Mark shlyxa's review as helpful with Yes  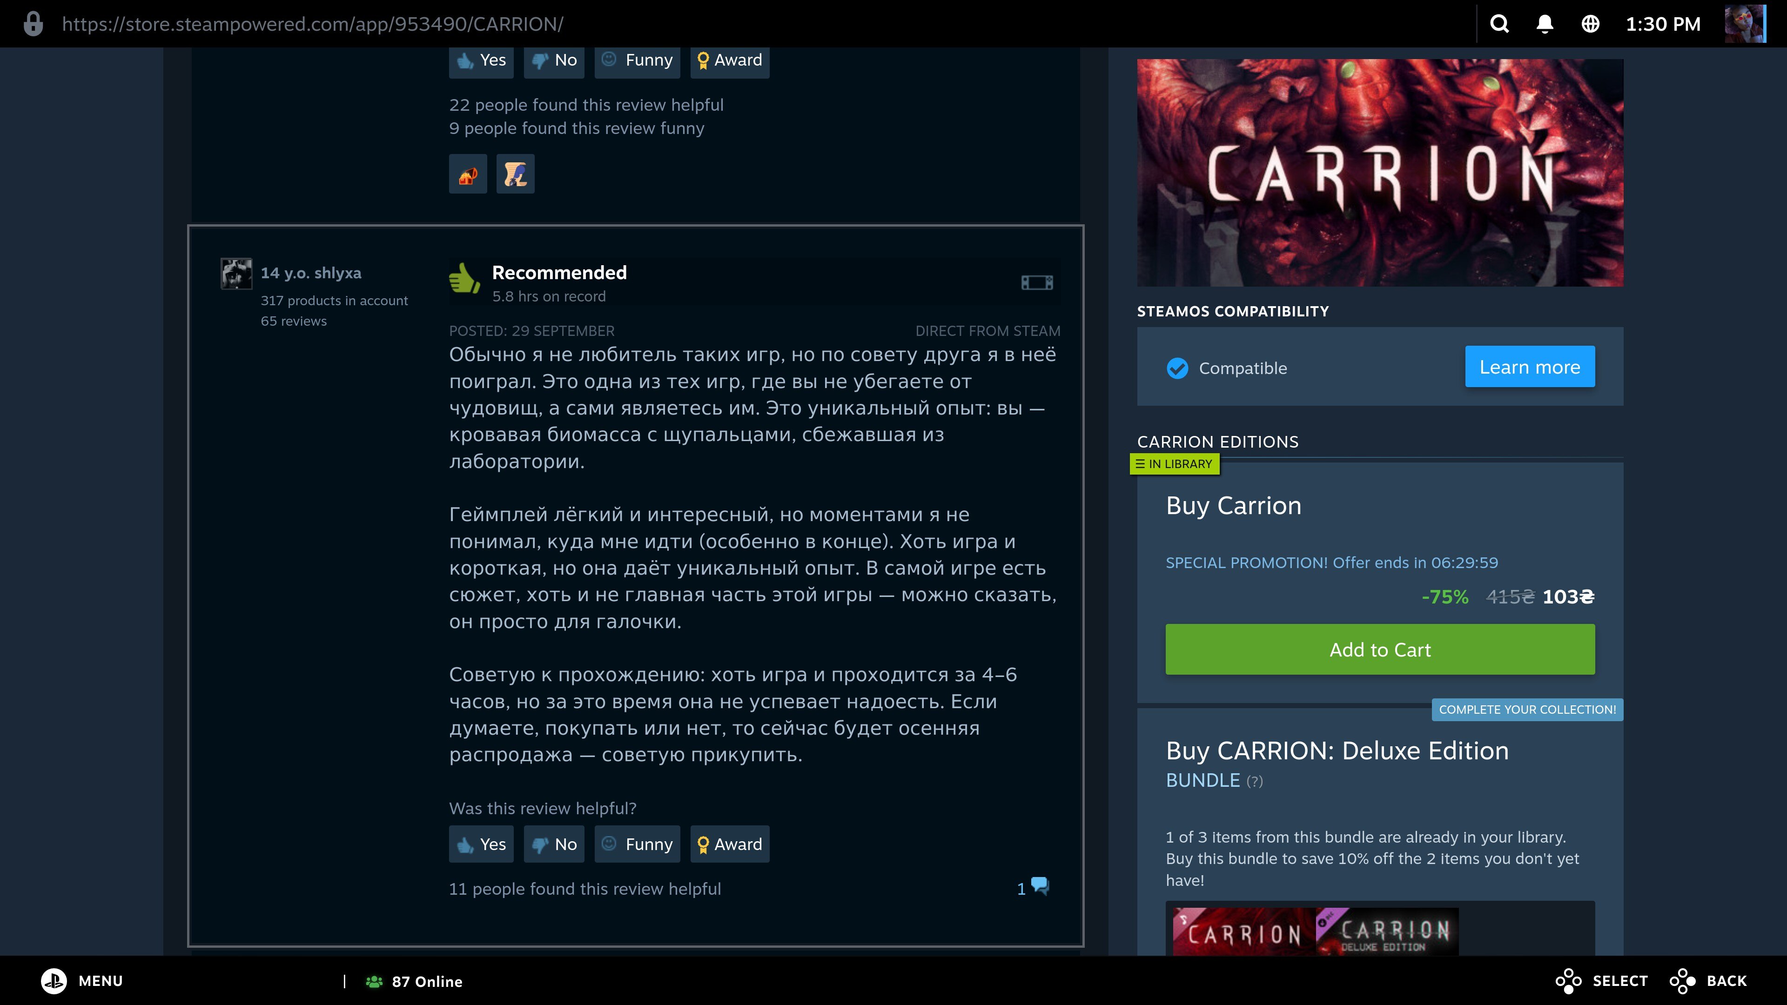click(481, 844)
